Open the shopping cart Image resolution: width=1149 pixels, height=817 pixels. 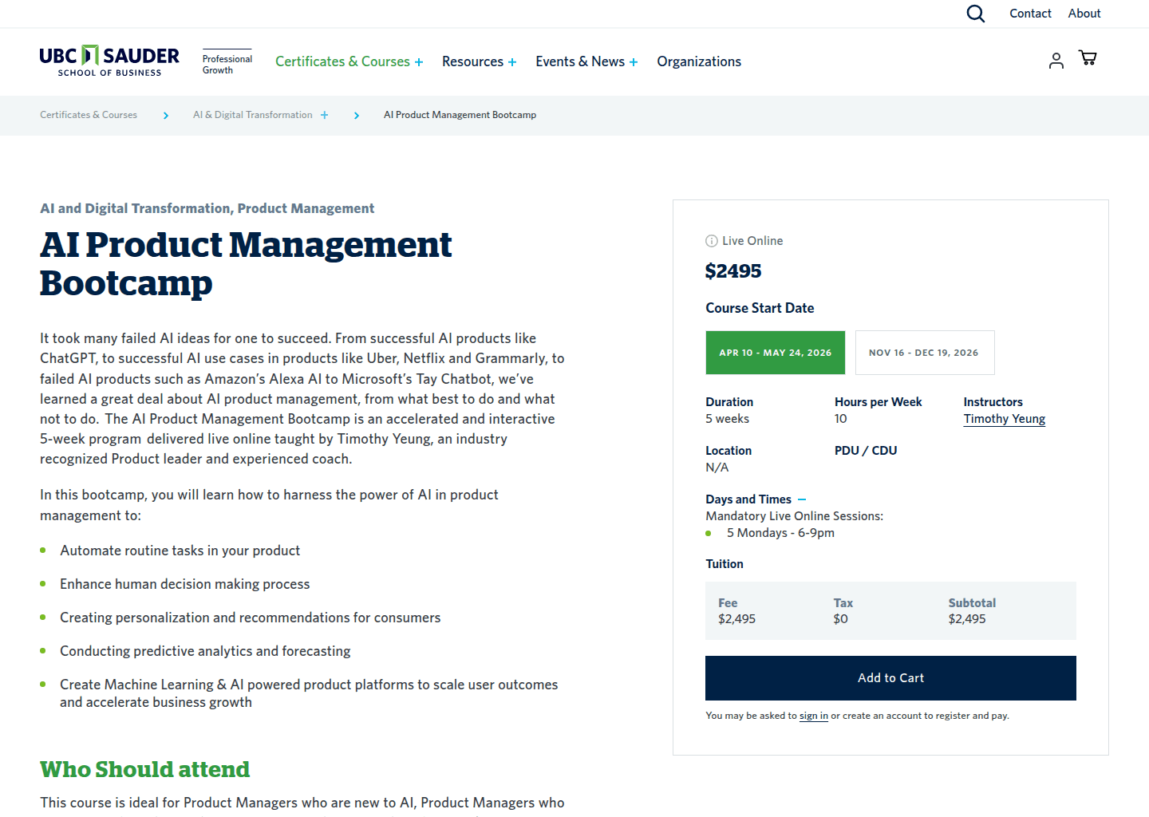click(1087, 57)
